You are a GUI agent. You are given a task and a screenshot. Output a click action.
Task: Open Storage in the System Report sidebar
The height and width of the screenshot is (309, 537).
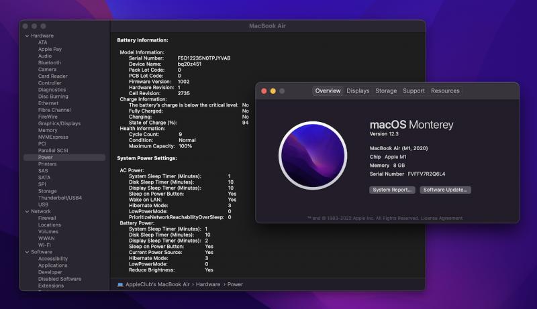(47, 192)
